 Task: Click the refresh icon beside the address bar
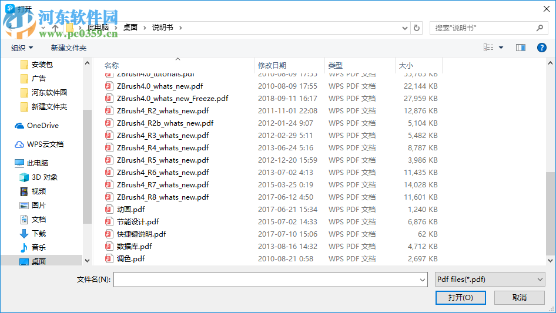coord(417,28)
